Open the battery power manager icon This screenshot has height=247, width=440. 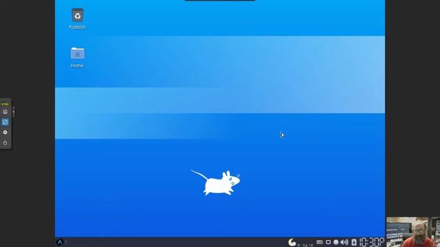pyautogui.click(x=354, y=242)
